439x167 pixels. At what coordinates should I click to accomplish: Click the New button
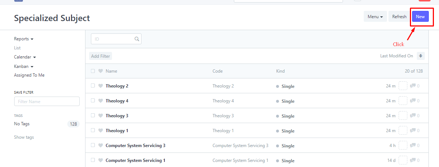click(x=420, y=17)
